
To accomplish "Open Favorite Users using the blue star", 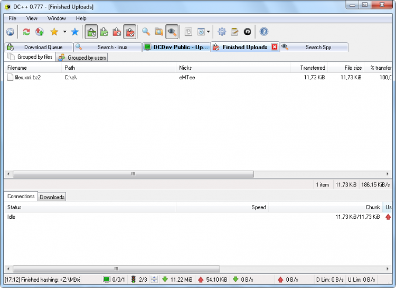I will point(75,32).
